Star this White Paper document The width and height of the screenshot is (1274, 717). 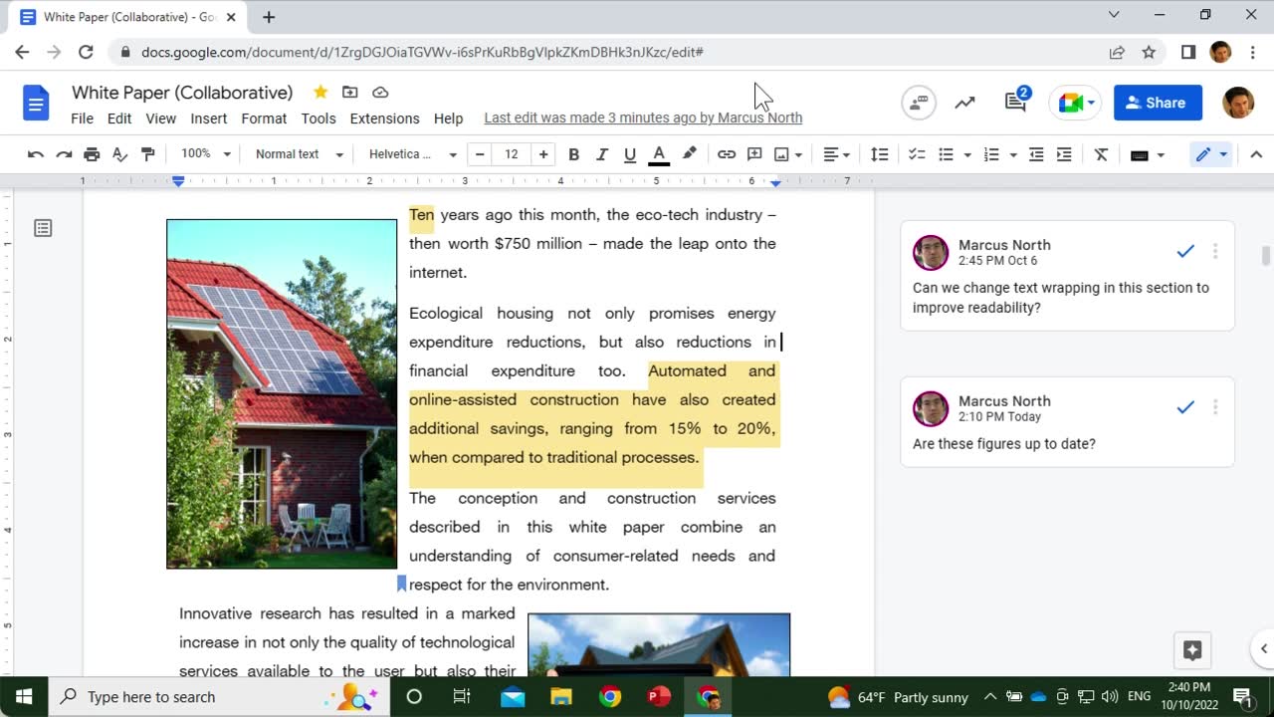[x=320, y=93]
